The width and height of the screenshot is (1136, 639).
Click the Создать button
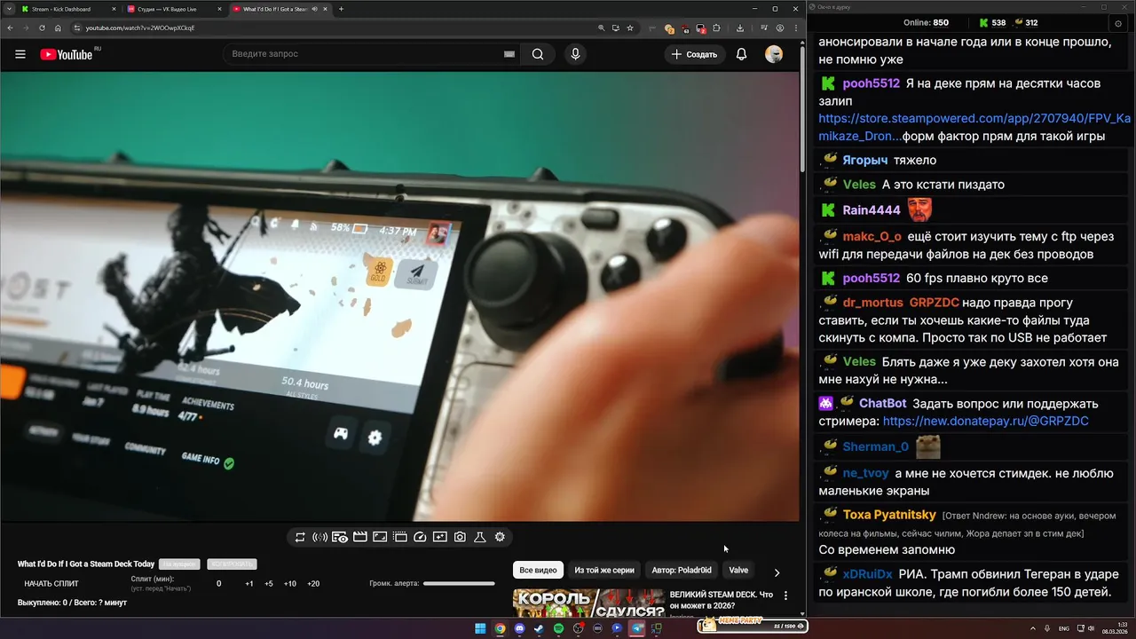[694, 54]
